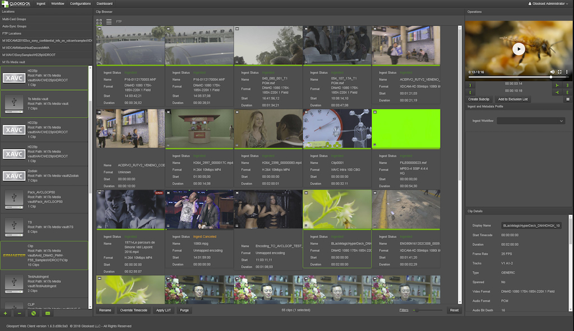Click the Apply LUT button

point(164,310)
